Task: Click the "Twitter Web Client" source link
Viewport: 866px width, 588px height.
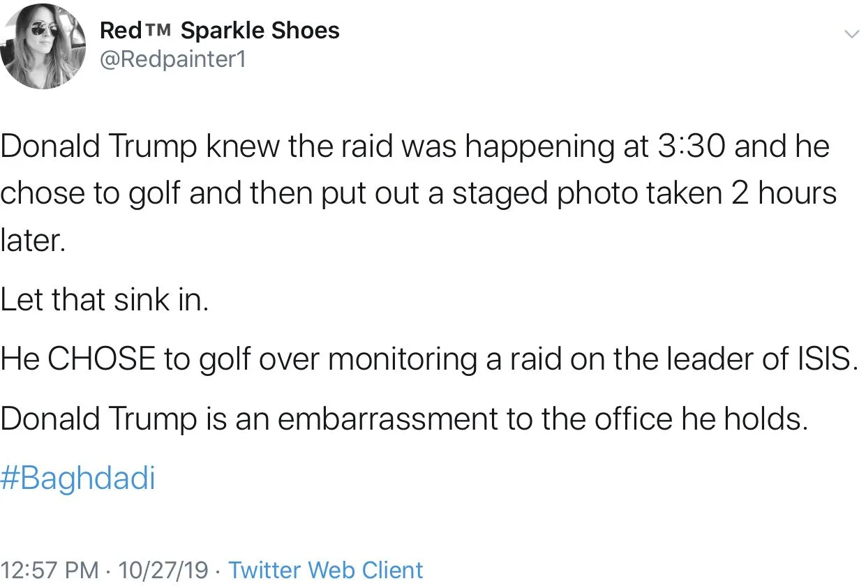Action: [x=325, y=570]
